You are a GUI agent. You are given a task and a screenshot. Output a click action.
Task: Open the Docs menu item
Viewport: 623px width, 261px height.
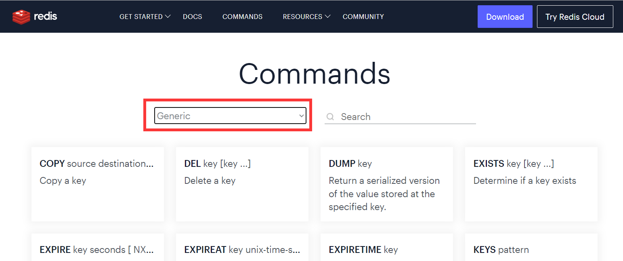point(192,17)
